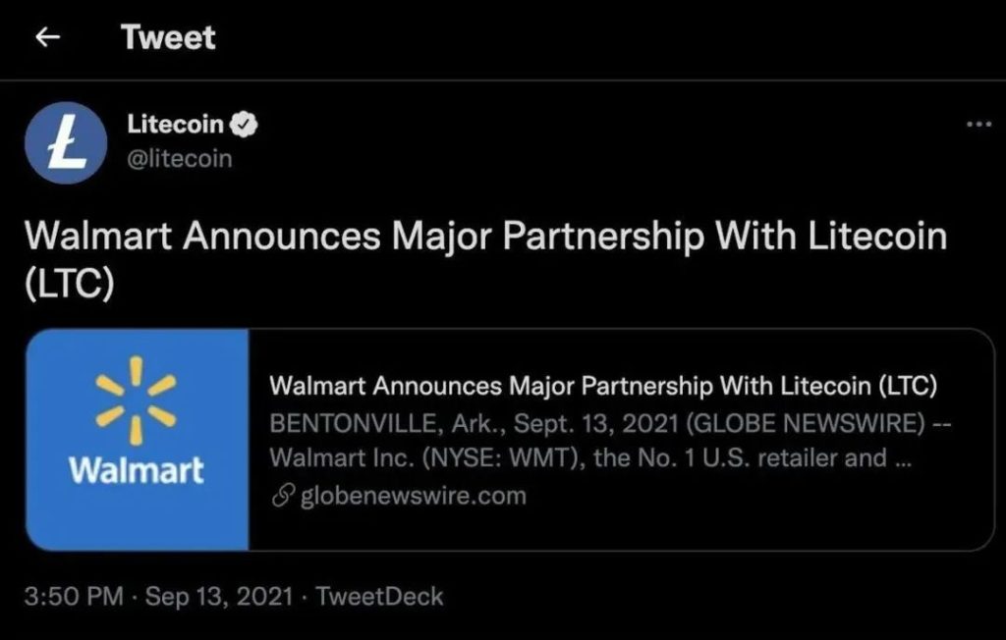Viewport: 1006px width, 640px height.
Task: Click the (LTC) text in tweet body
Action: (70, 284)
